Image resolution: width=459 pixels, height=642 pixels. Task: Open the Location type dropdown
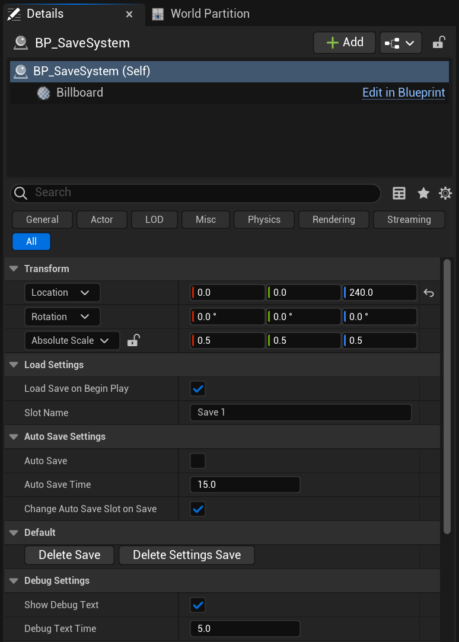tap(62, 293)
